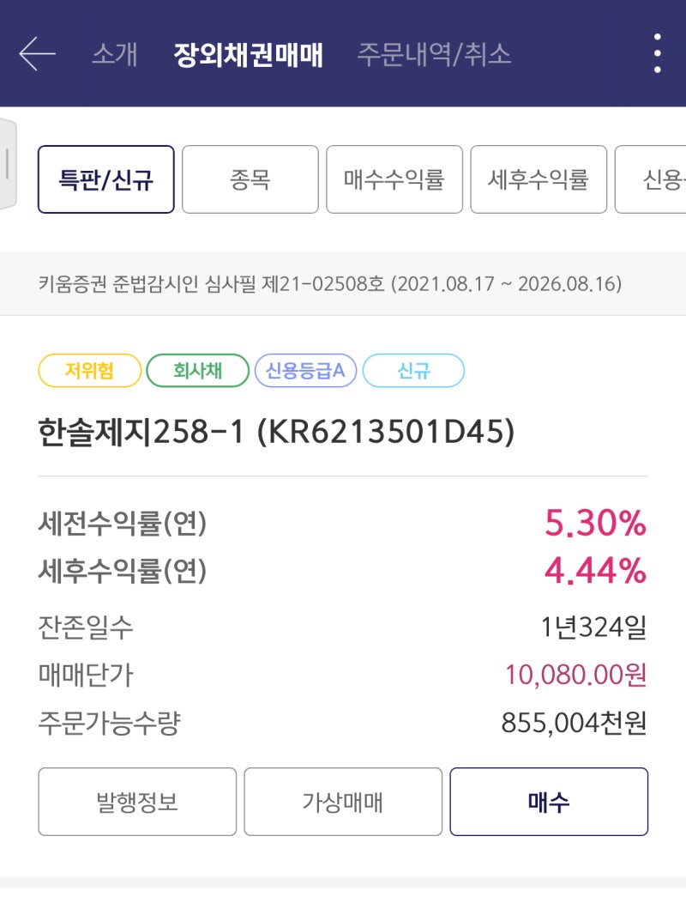
Task: Tap the partially visible 신용 filter chip
Action: (x=650, y=179)
